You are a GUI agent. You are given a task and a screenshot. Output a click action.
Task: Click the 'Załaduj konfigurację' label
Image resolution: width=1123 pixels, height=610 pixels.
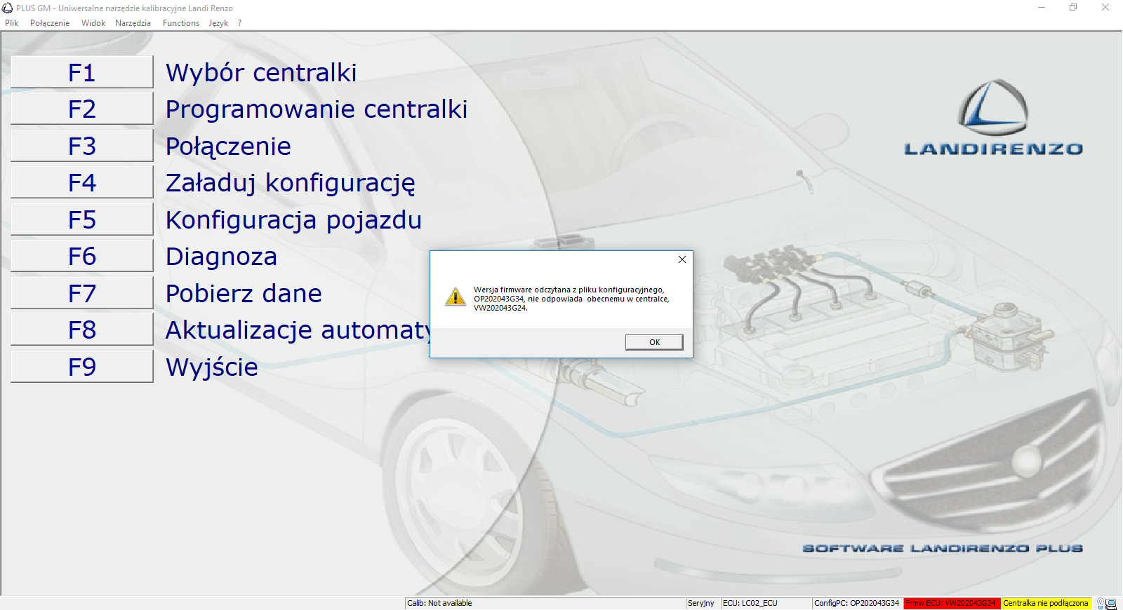click(x=291, y=183)
